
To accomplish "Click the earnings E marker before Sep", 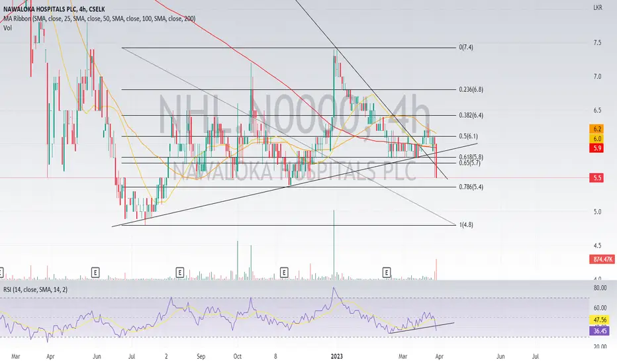I will pyautogui.click(x=180, y=272).
